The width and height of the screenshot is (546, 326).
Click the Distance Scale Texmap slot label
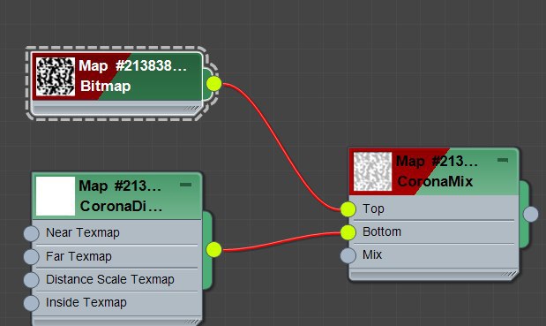[110, 279]
